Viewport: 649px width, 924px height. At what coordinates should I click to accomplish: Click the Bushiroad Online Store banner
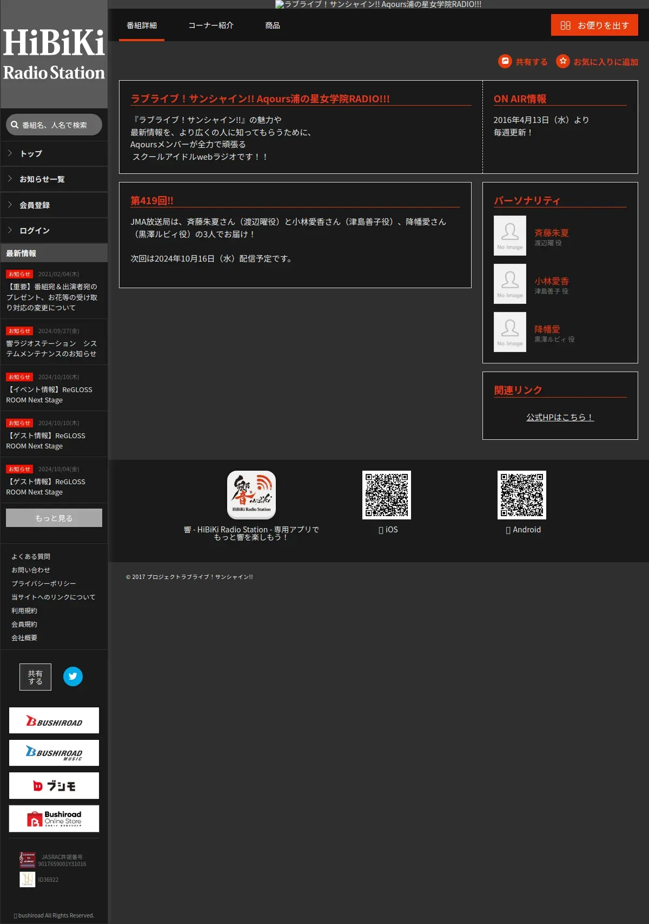[x=54, y=818]
